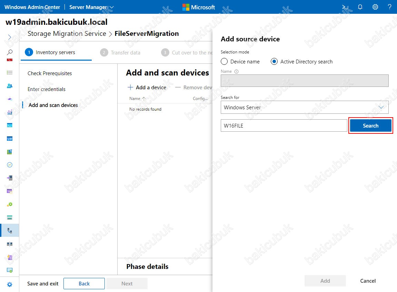The height and width of the screenshot is (292, 397).
Task: Click the W16FILE search text field
Action: click(x=284, y=125)
